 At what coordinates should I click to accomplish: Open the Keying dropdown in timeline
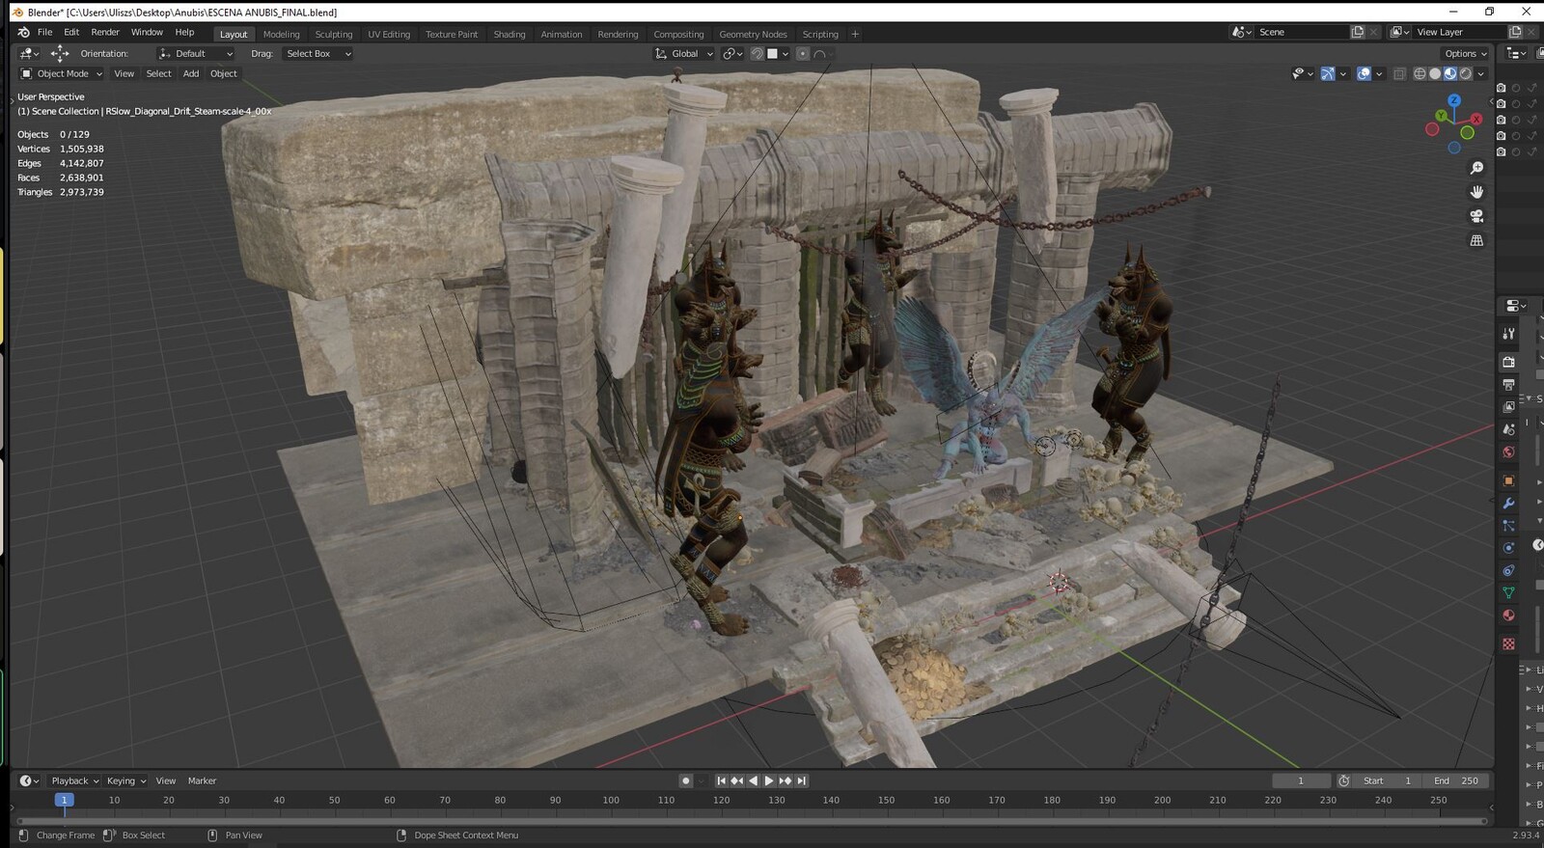pos(126,780)
